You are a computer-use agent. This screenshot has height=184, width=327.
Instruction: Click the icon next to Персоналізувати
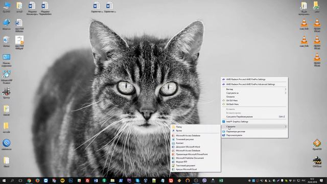(224, 135)
